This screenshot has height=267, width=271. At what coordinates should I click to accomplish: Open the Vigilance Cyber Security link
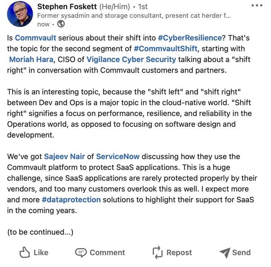131,59
